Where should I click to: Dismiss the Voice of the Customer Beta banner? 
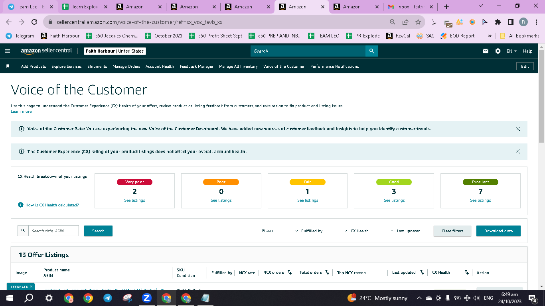pos(518,129)
